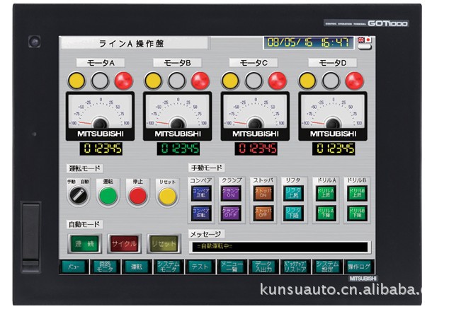This screenshot has width=466, height=309.
Task: Tap ストッパ ON orange button
Action: coord(263,193)
